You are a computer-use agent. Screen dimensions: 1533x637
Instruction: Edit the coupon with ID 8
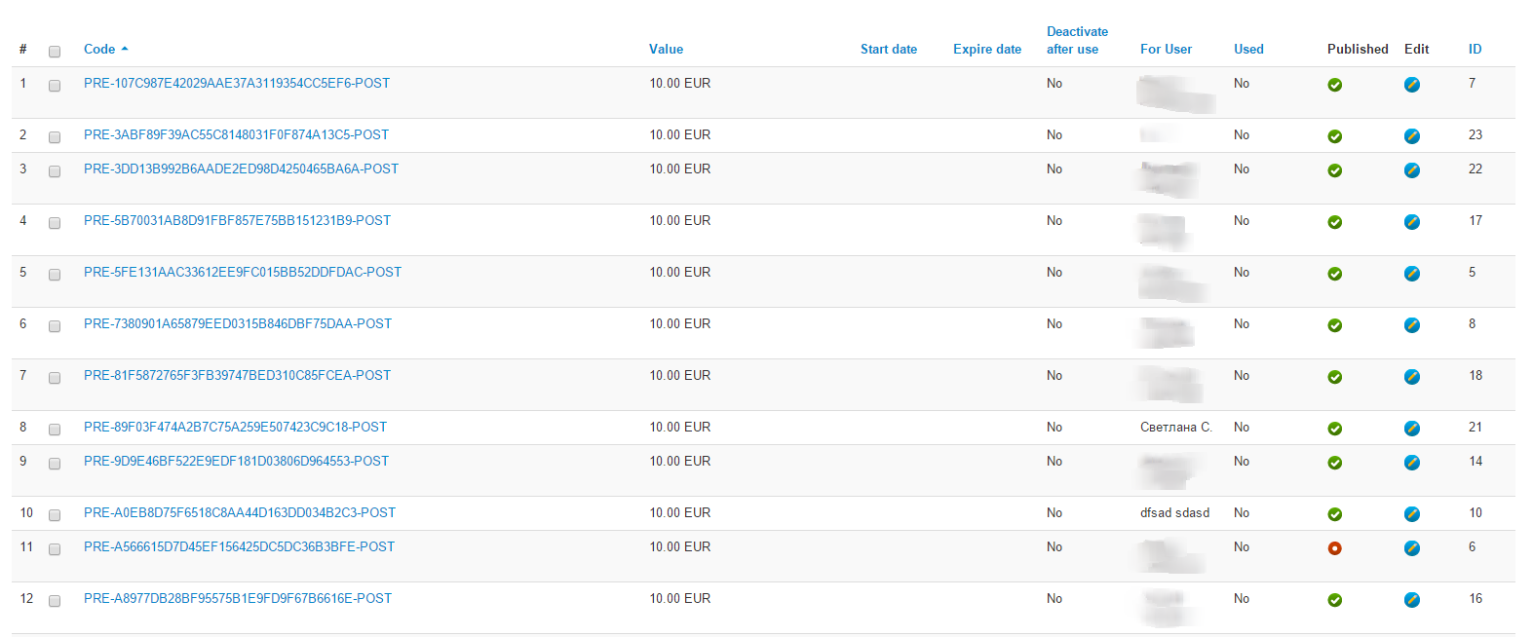pyautogui.click(x=1411, y=325)
